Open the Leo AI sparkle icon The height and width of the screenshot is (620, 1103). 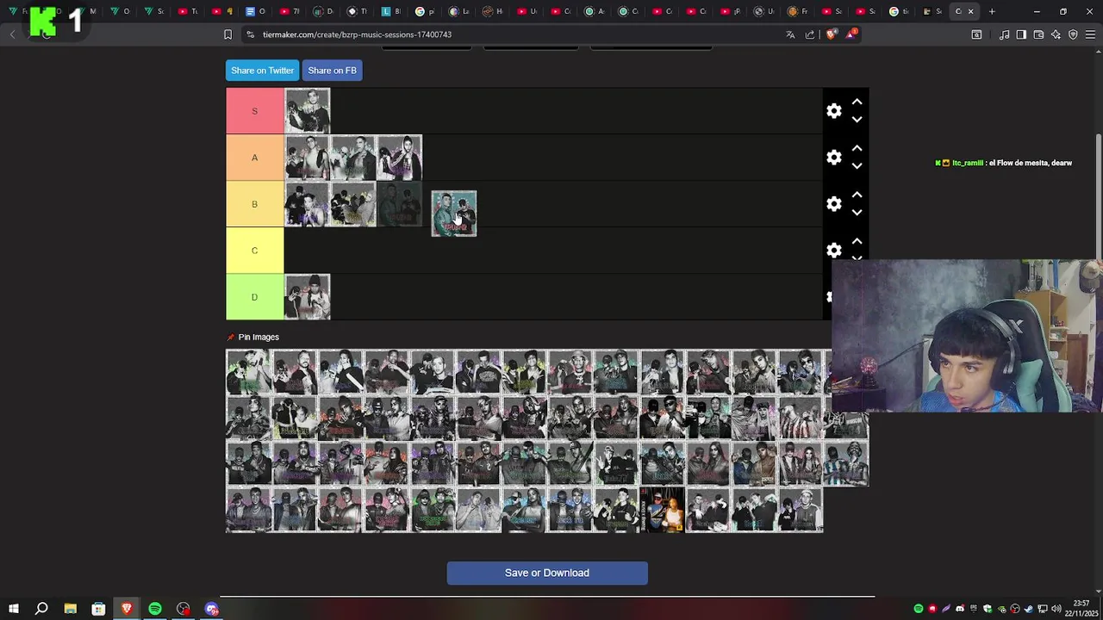pyautogui.click(x=1056, y=34)
